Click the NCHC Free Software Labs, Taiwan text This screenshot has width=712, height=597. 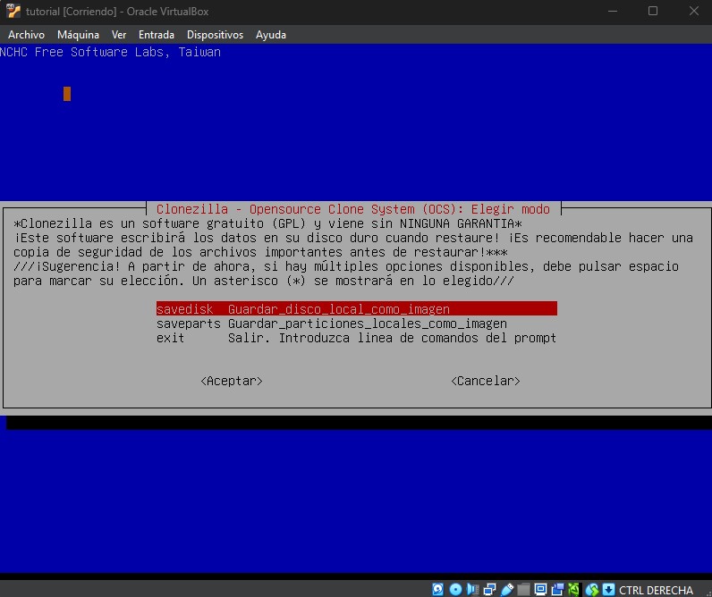(110, 52)
